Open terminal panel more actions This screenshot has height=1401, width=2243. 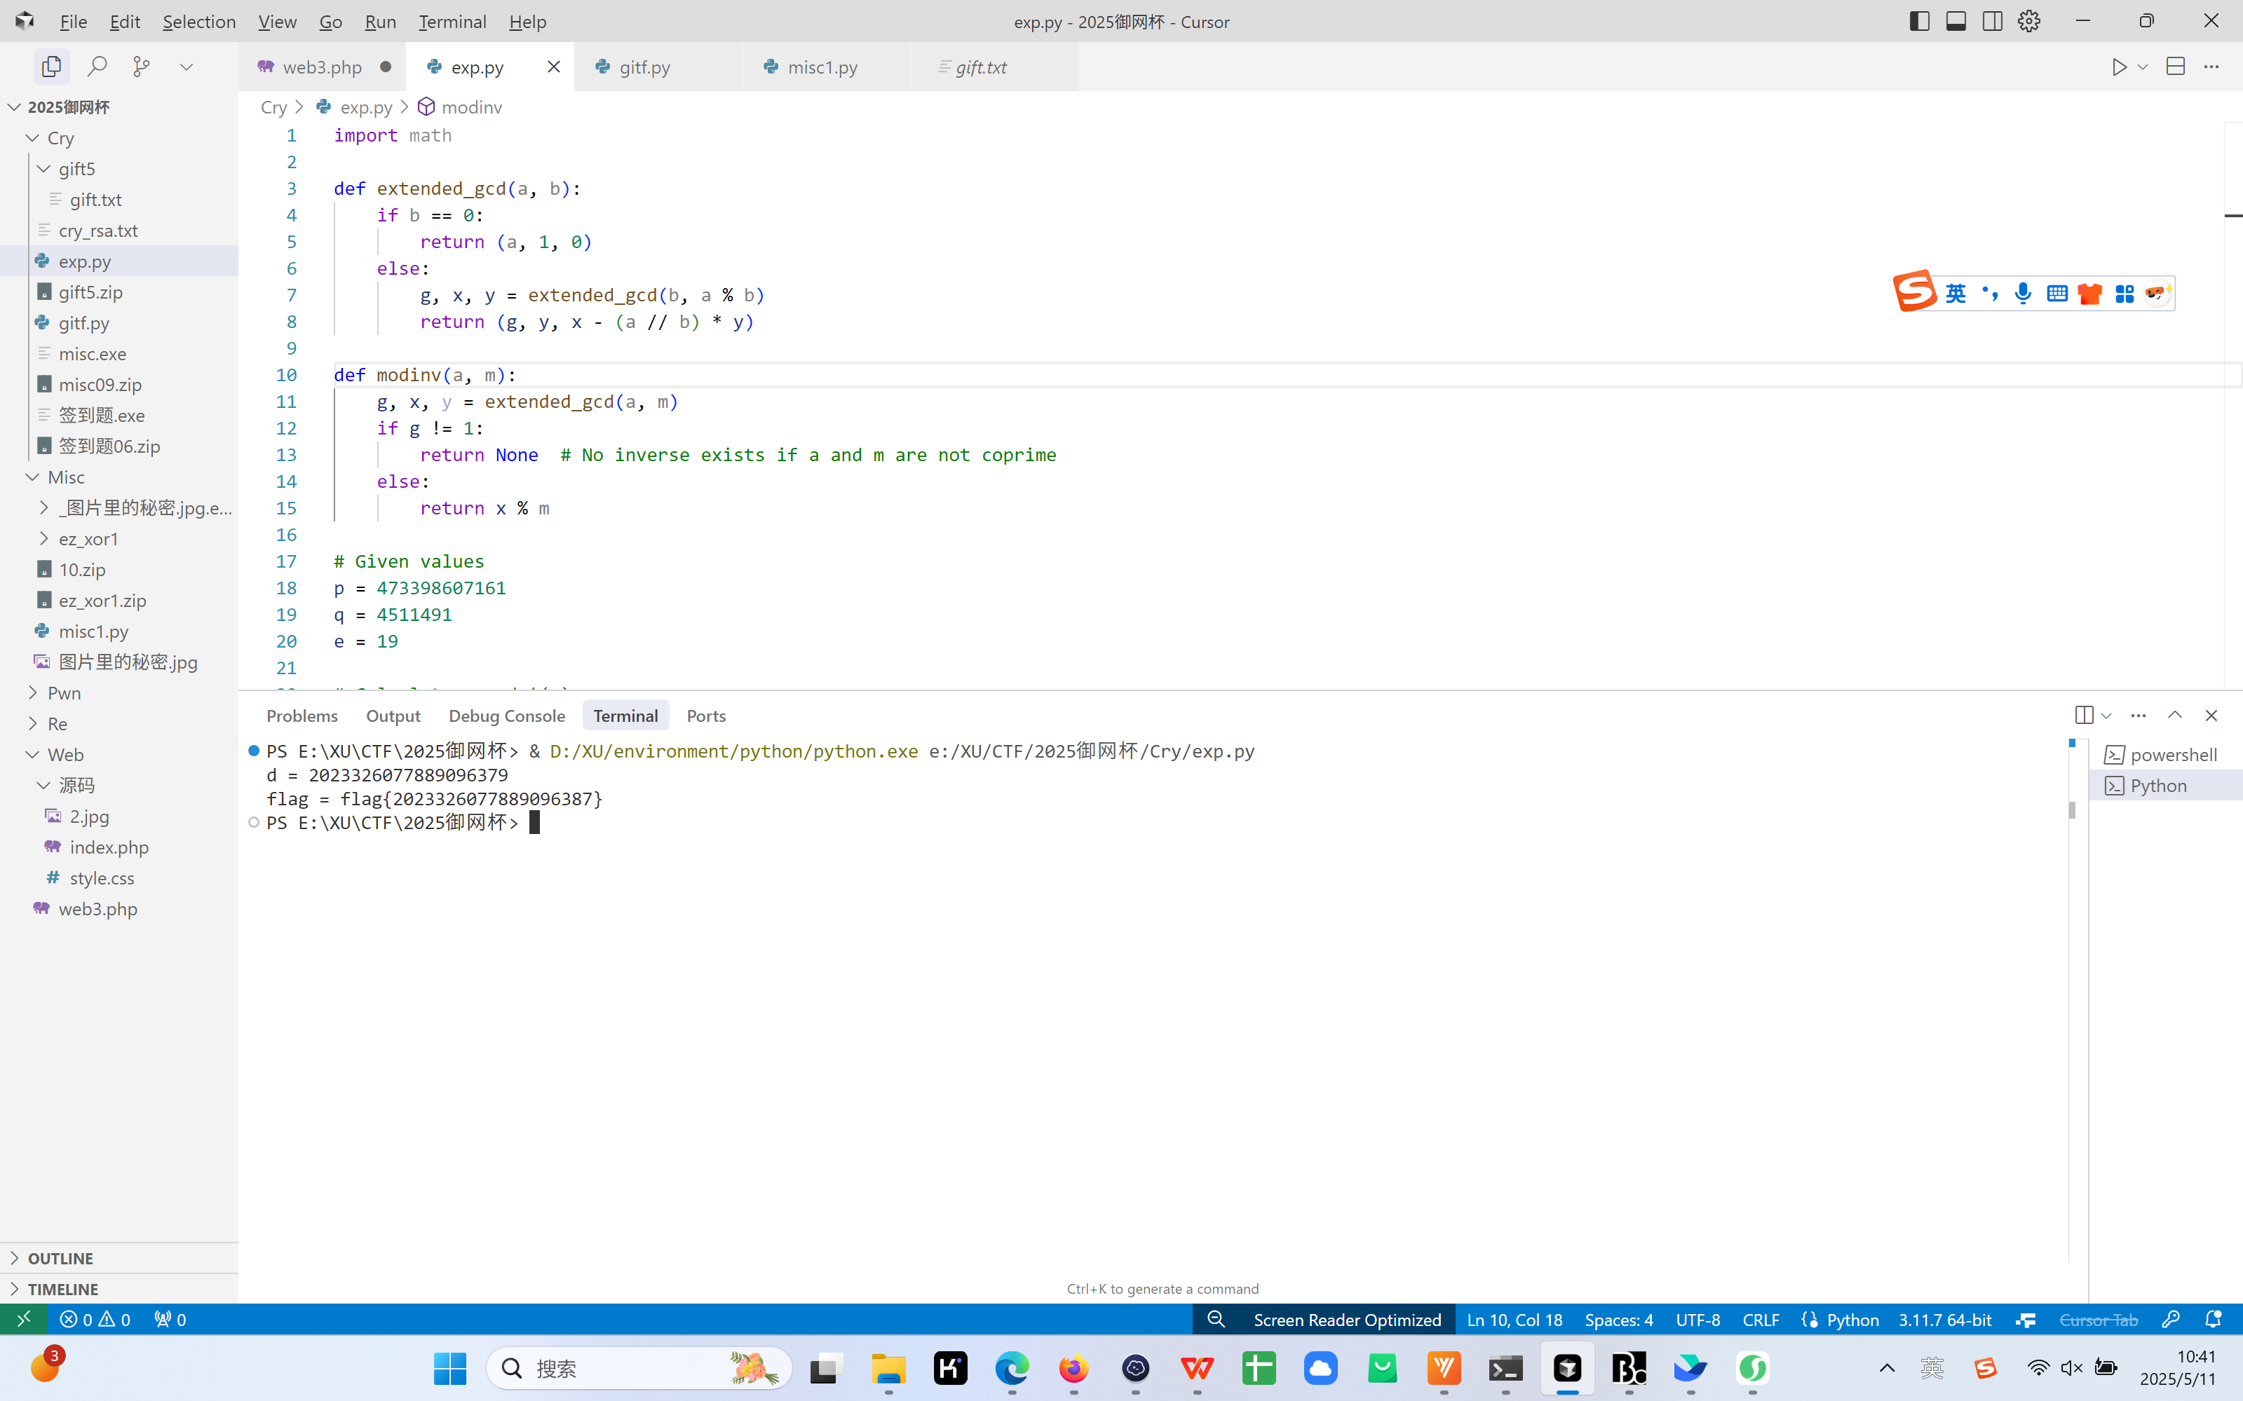coord(2139,716)
